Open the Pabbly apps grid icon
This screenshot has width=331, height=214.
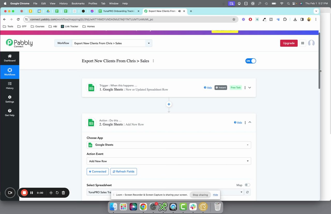(x=303, y=43)
